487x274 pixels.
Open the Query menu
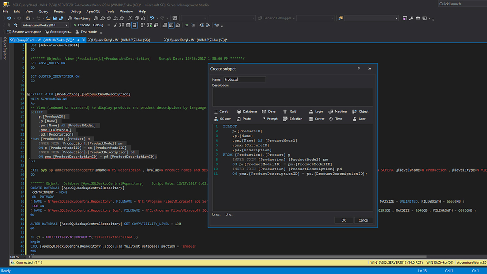43,11
